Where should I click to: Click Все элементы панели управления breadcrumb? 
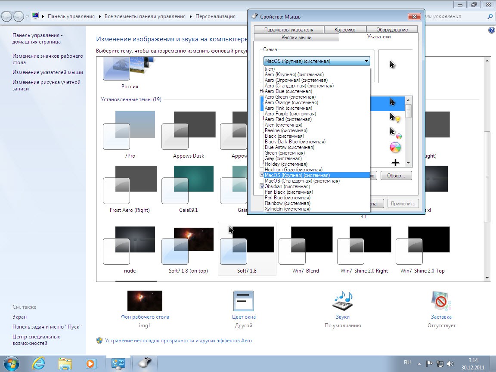point(145,16)
